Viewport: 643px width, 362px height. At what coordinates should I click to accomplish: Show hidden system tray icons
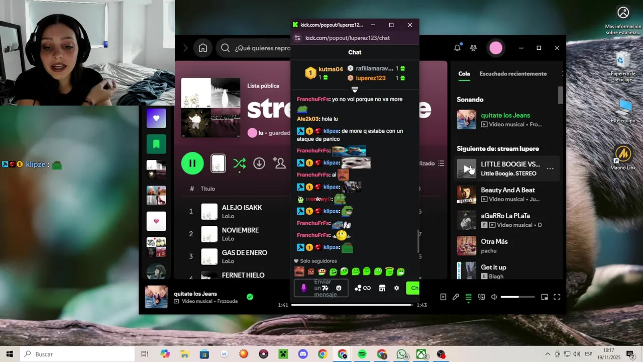[548, 354]
